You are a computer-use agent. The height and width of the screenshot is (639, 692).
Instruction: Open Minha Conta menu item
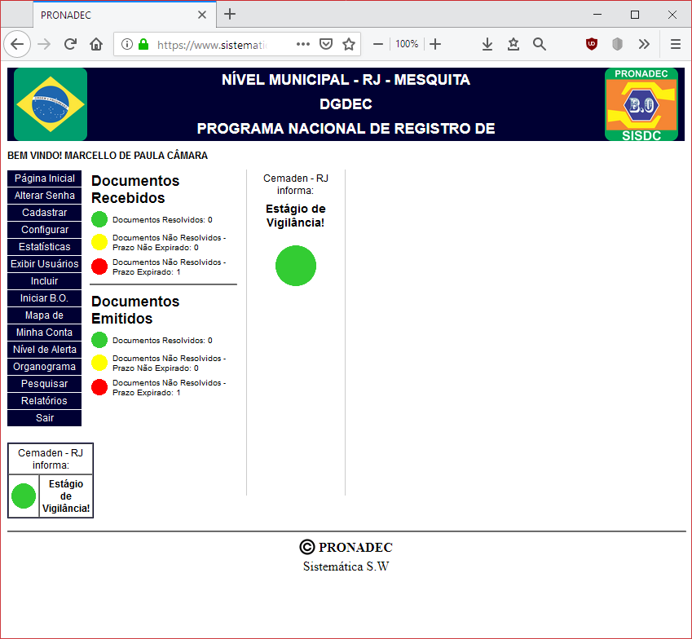click(45, 333)
